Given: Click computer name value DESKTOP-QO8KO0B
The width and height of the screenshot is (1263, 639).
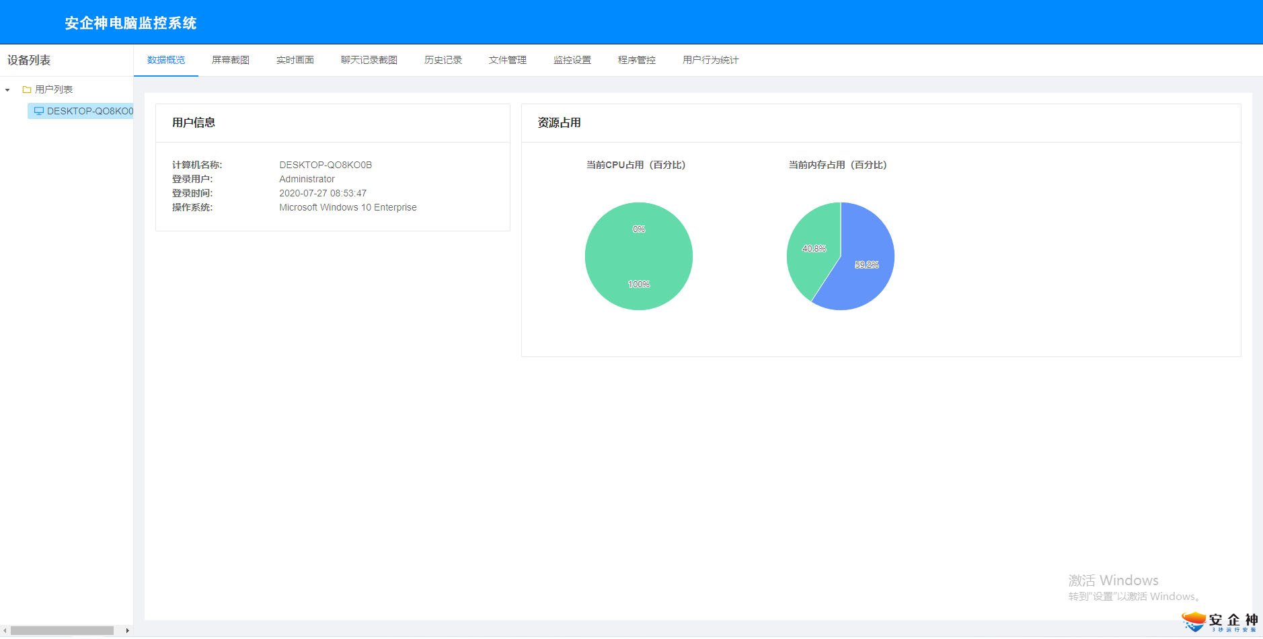Looking at the screenshot, I should point(326,165).
